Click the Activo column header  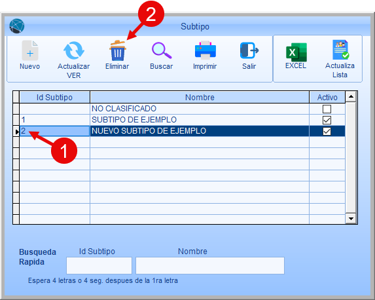pos(327,97)
